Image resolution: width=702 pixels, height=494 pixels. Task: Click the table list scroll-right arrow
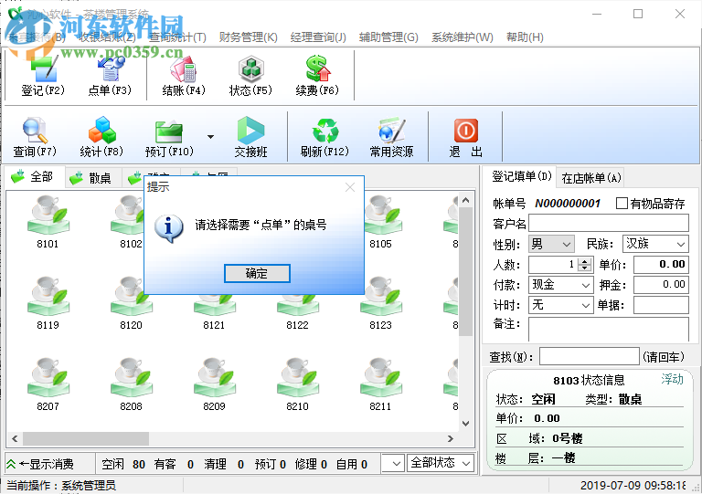pyautogui.click(x=451, y=438)
